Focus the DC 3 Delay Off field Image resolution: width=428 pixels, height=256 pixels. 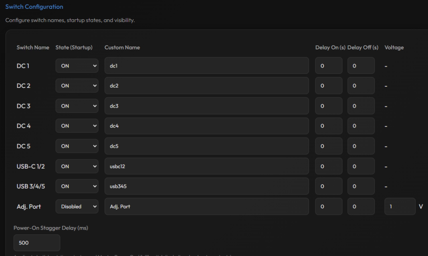361,106
